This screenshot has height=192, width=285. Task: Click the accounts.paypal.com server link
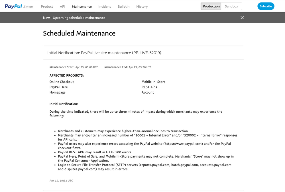tap(216, 165)
